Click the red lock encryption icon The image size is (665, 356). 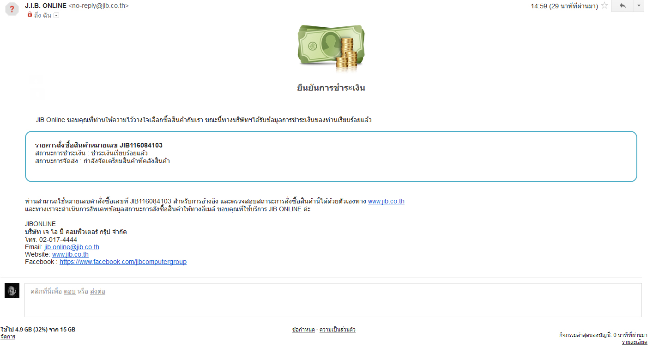[30, 15]
